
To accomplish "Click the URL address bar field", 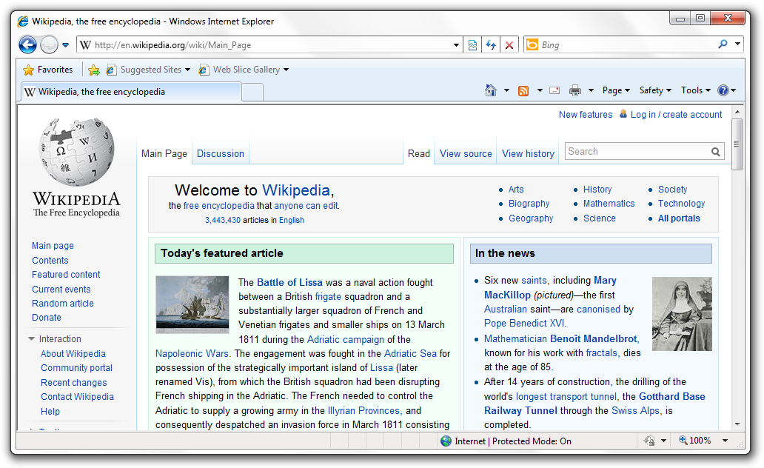I will coord(271,45).
